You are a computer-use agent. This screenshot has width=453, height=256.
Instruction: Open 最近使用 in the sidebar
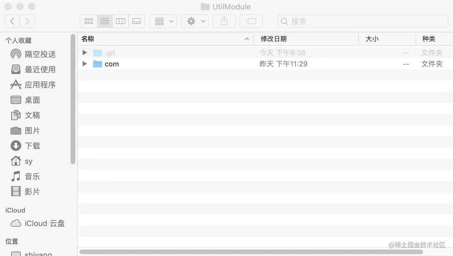33,70
